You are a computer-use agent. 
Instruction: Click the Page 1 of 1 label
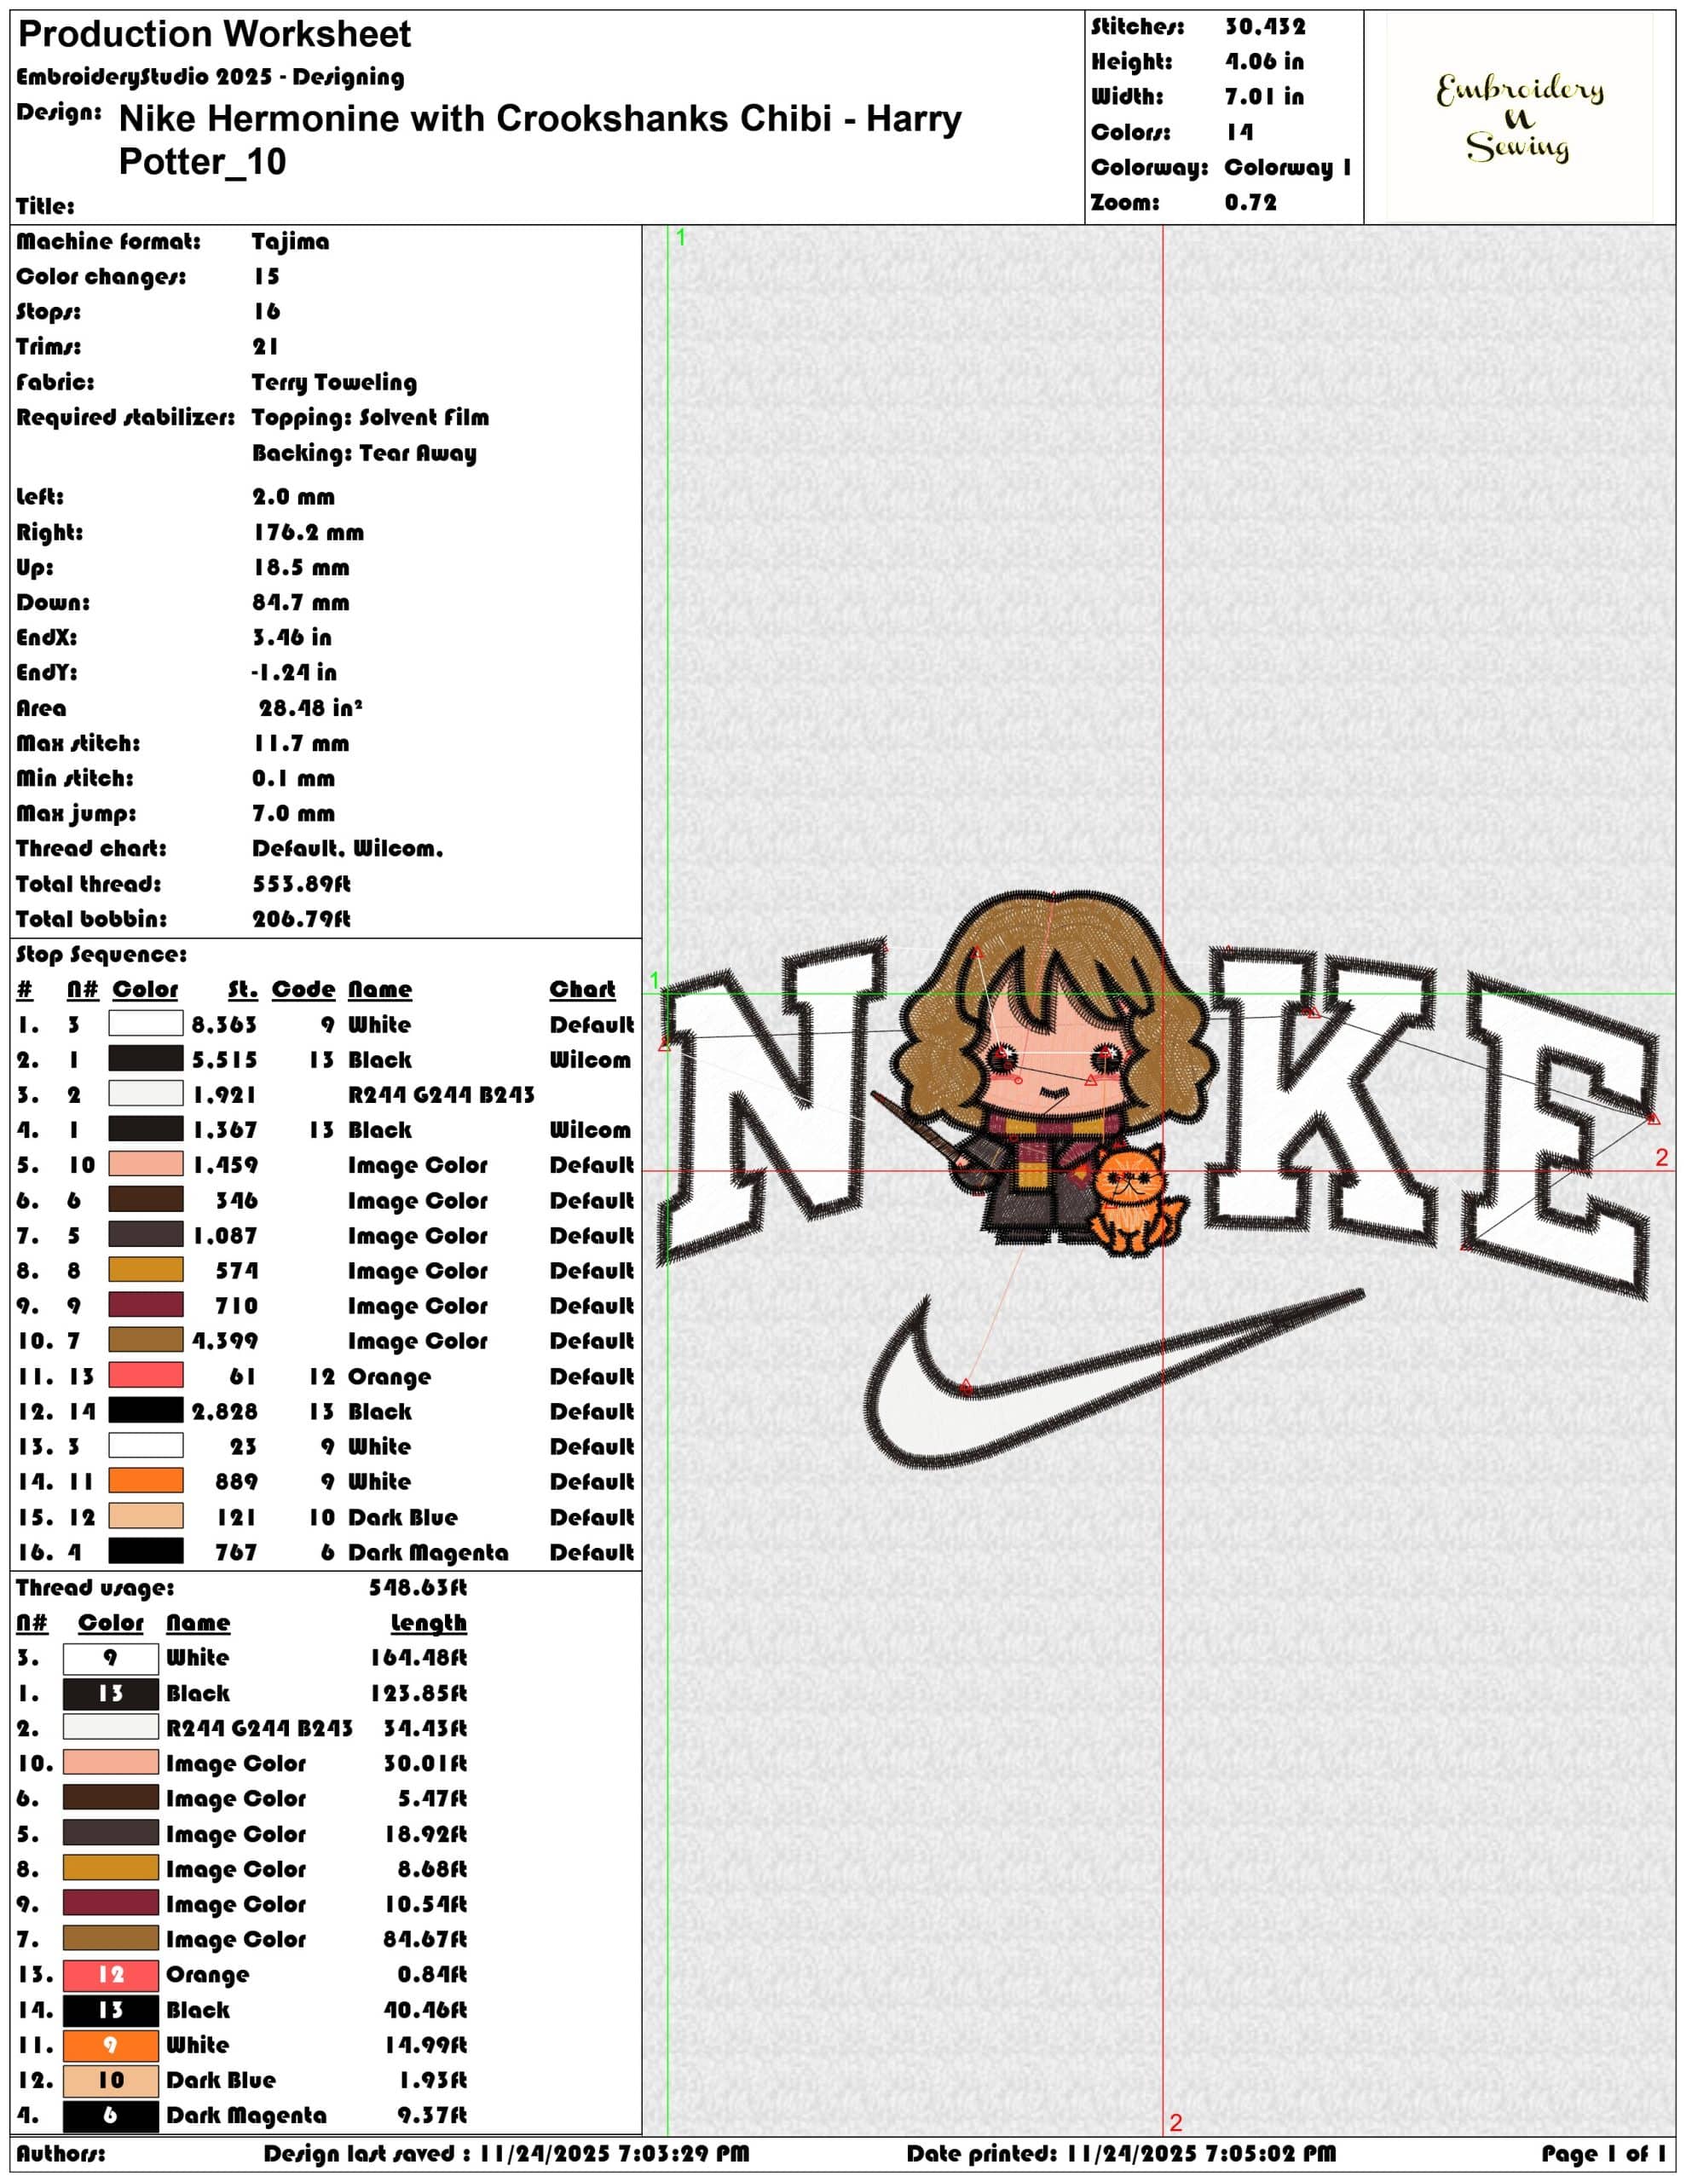coord(1603,2154)
